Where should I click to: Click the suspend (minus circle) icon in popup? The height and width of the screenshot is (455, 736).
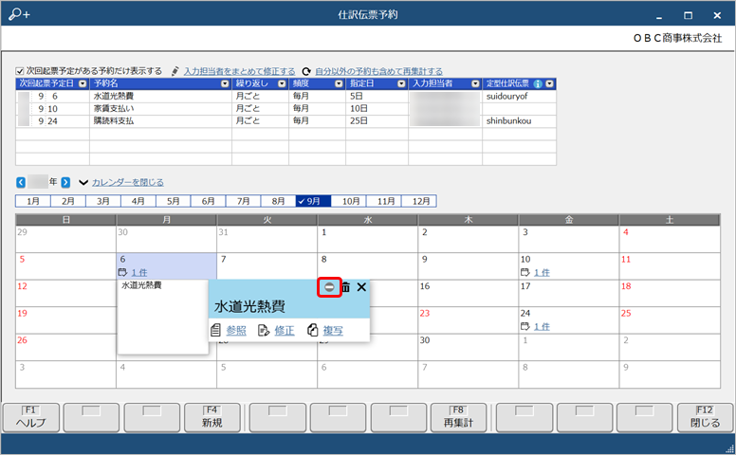[329, 287]
